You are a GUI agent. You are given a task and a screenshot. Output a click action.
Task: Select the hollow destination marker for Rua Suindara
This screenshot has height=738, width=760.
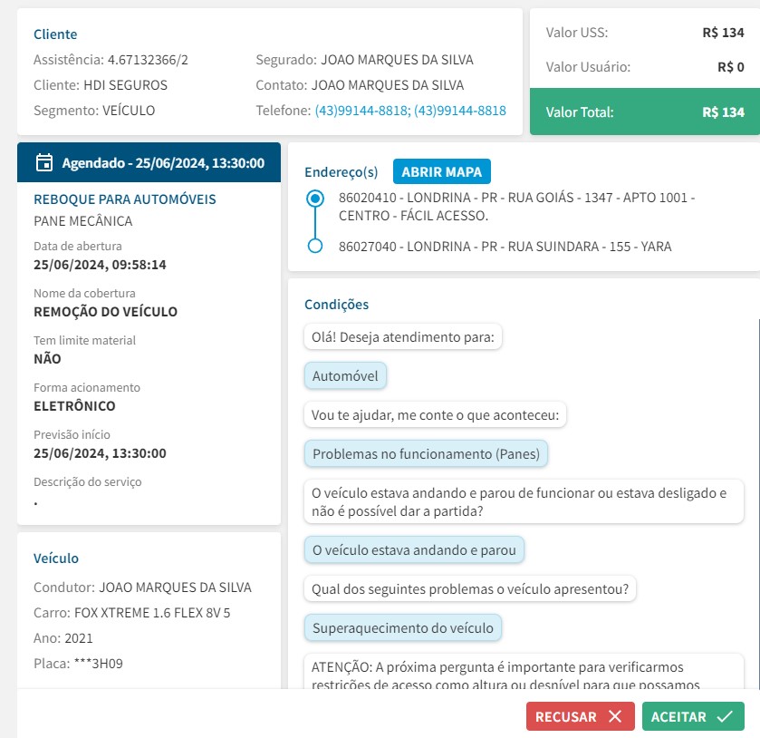click(315, 246)
